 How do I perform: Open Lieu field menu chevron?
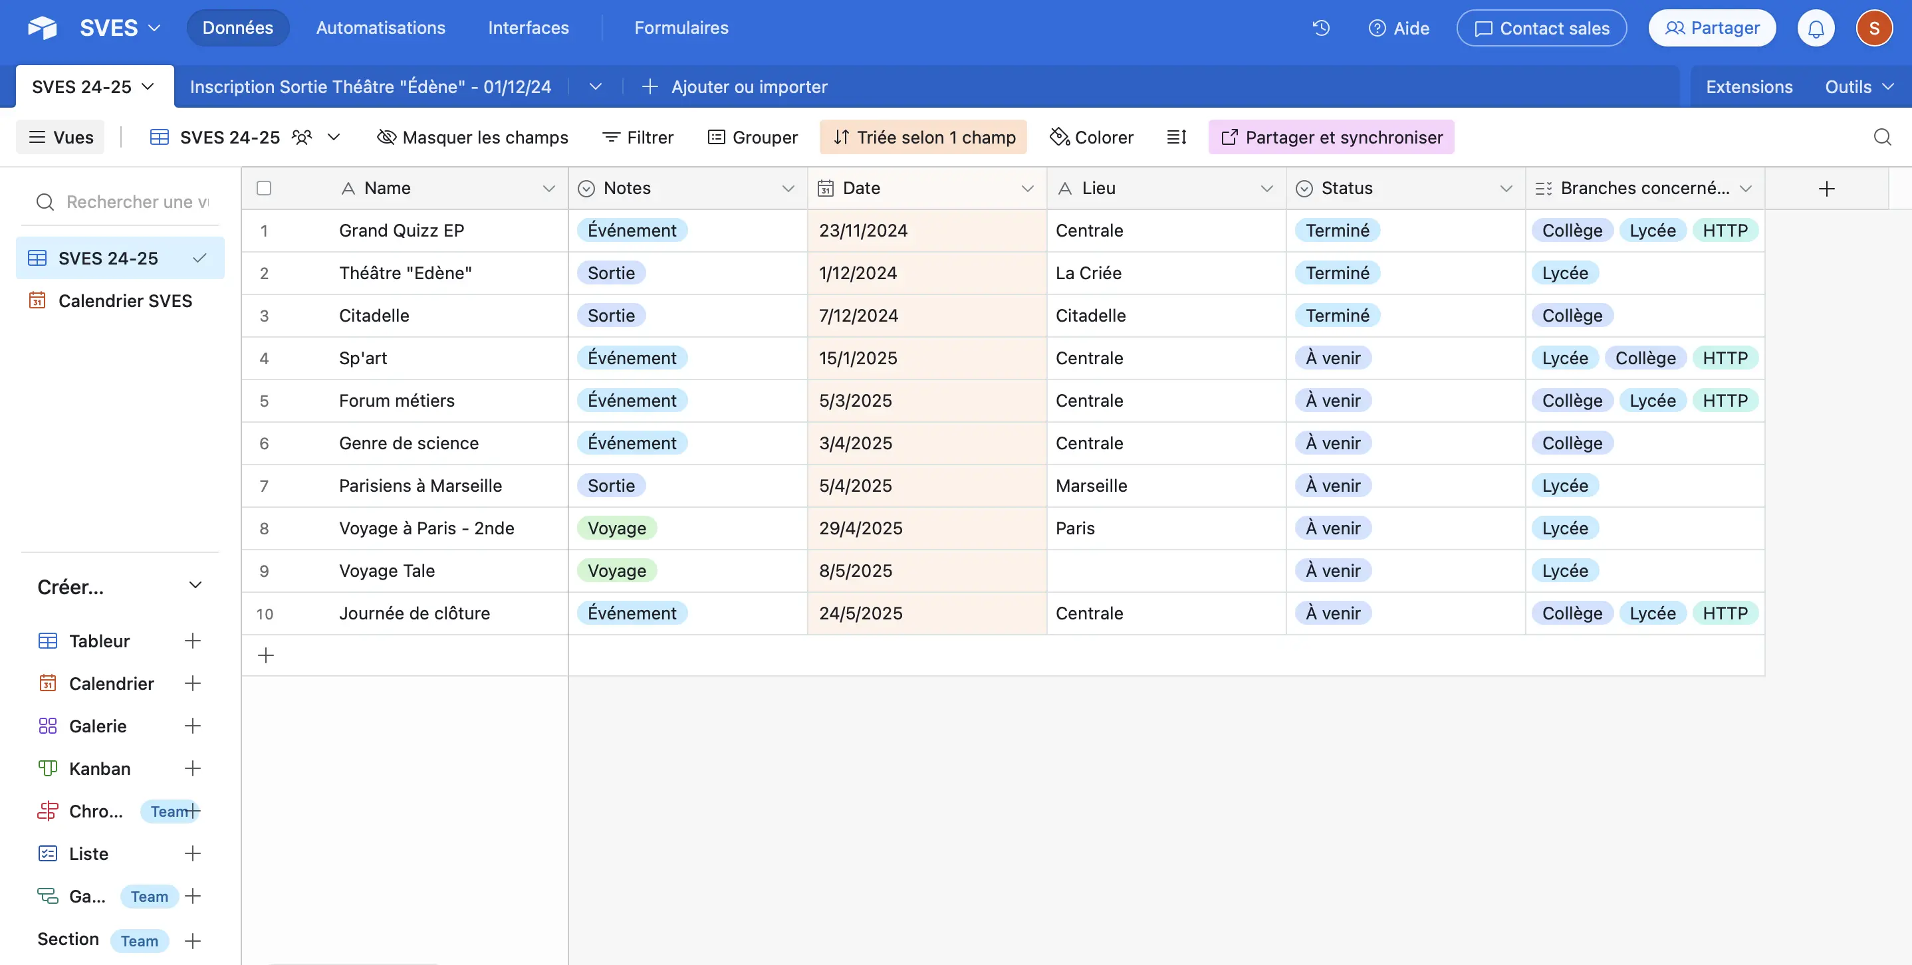pyautogui.click(x=1267, y=188)
